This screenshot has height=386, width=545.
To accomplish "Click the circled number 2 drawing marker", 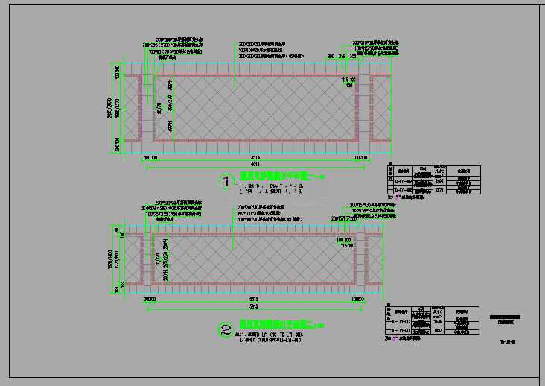I will click(x=225, y=329).
